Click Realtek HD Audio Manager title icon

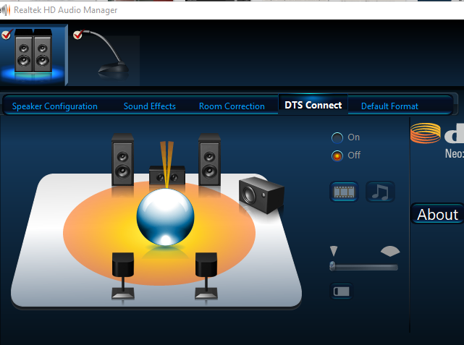[x=5, y=9]
